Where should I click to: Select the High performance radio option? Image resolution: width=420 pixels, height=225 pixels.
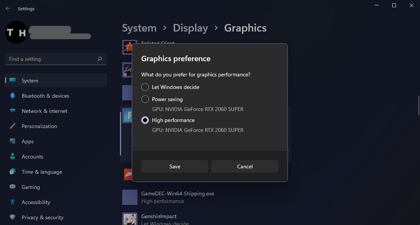coord(145,120)
